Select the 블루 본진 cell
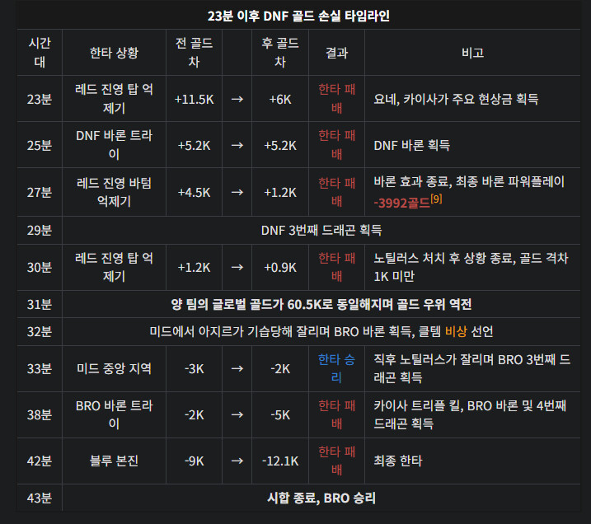Image resolution: width=591 pixels, height=524 pixels. [x=114, y=461]
